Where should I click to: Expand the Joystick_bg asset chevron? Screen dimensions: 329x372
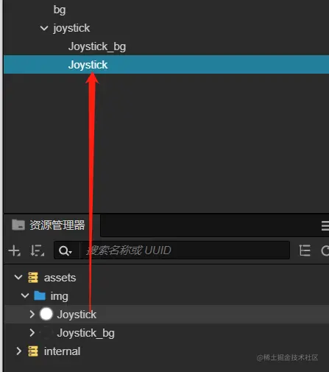32,333
